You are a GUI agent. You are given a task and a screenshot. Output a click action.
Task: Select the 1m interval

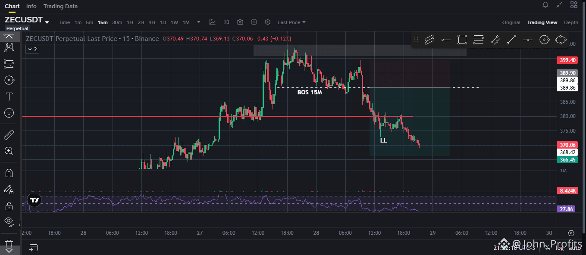(78, 22)
